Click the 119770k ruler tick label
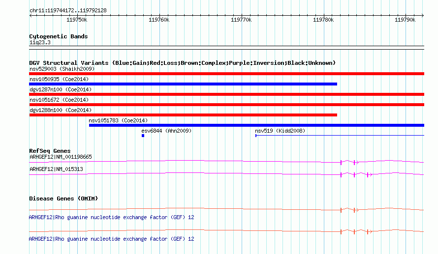Screen dimensions: 438x254 [241, 20]
